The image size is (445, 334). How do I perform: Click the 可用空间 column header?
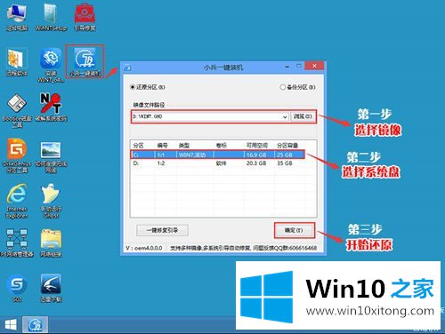click(x=257, y=146)
